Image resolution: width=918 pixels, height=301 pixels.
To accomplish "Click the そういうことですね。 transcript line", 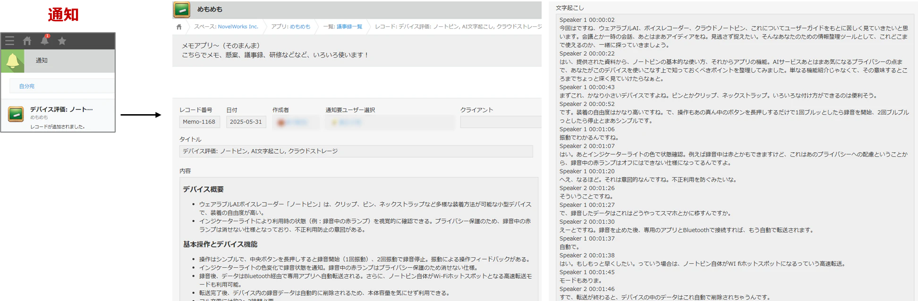I will click(x=586, y=197).
